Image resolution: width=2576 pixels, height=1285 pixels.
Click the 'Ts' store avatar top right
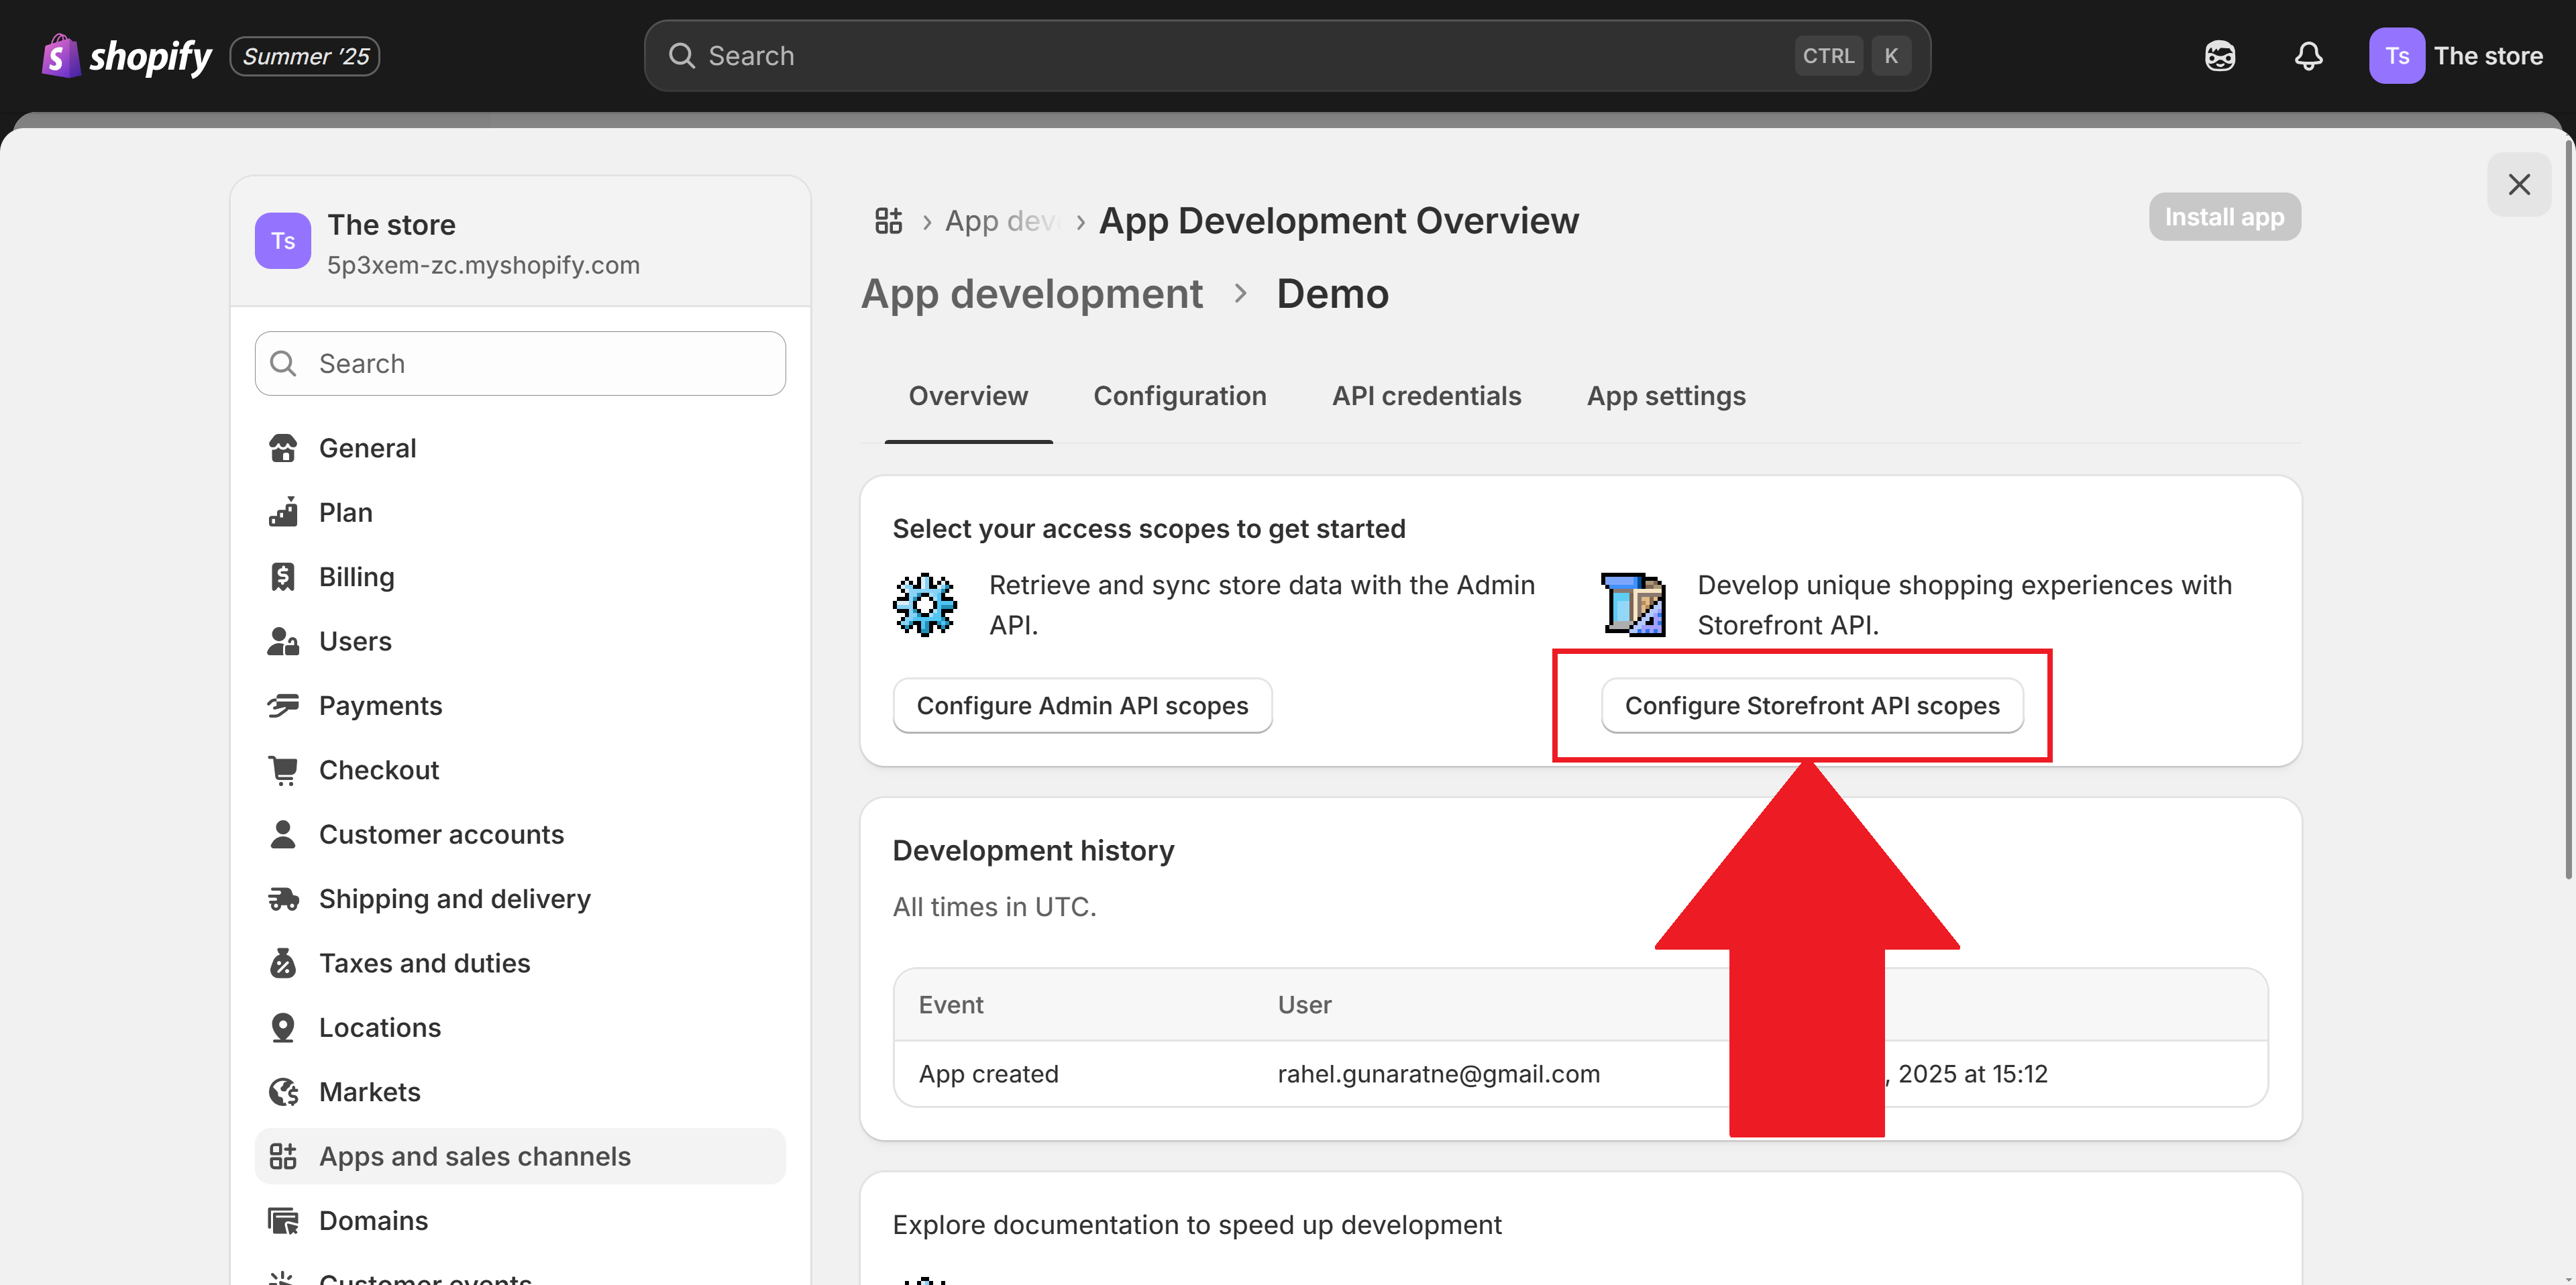pos(2397,55)
